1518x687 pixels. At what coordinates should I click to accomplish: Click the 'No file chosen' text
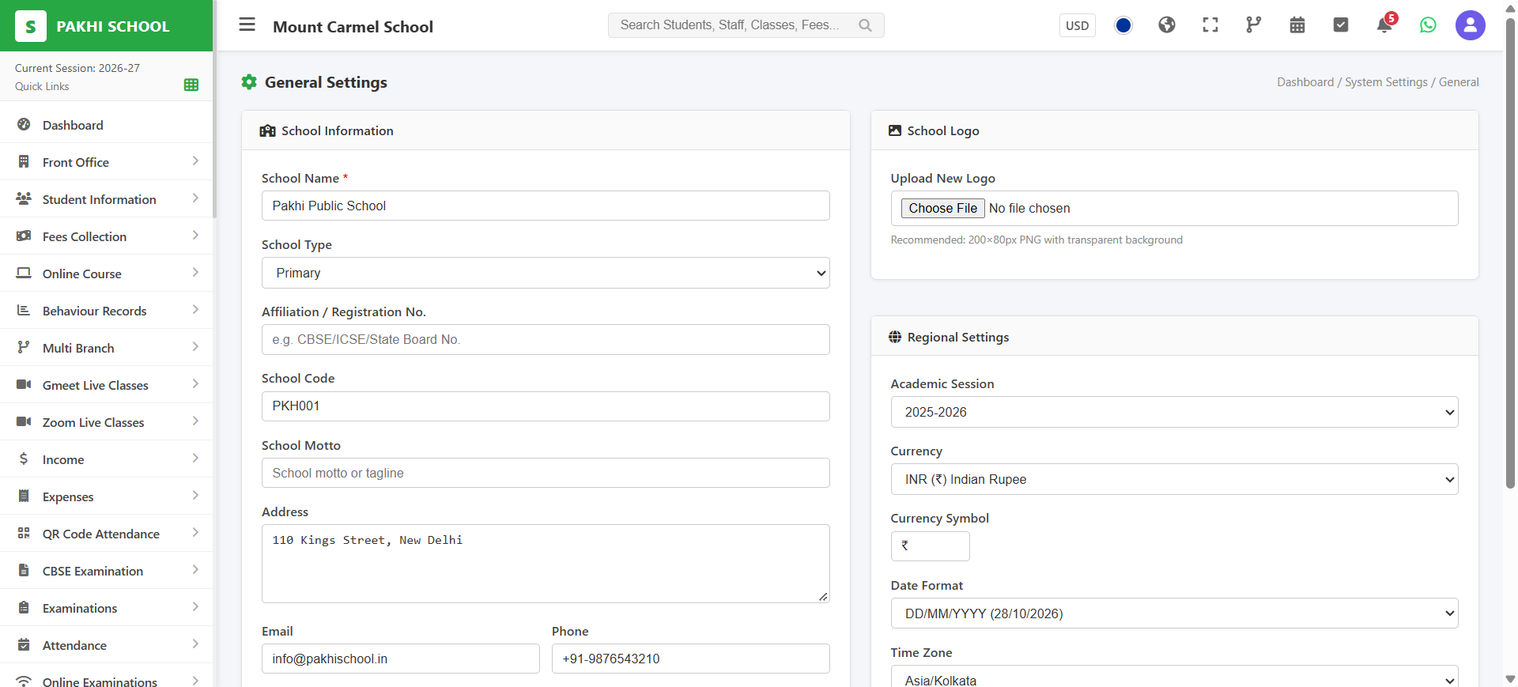pos(1029,208)
